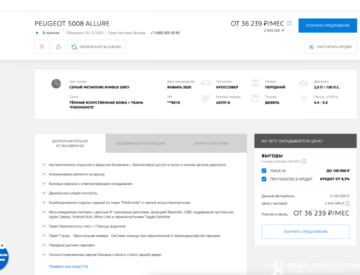This screenshot has height=275, width=360.
Task: Click the compare list icon button
Action: [x=42, y=47]
